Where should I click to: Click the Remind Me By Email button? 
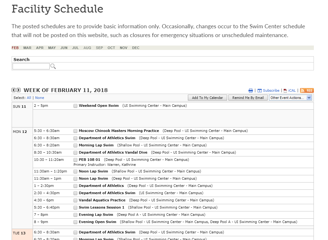click(248, 98)
